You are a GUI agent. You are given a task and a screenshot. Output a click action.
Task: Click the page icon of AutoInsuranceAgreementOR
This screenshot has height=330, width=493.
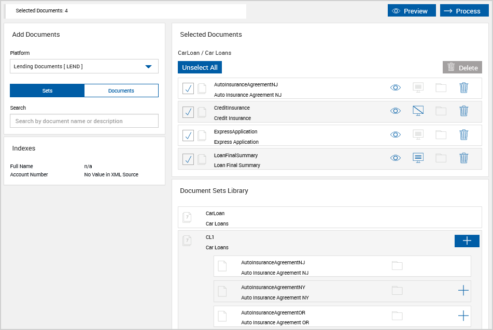click(x=222, y=316)
